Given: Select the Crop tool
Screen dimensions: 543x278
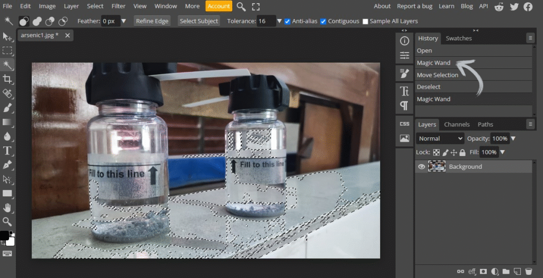Looking at the screenshot, I should [7, 79].
